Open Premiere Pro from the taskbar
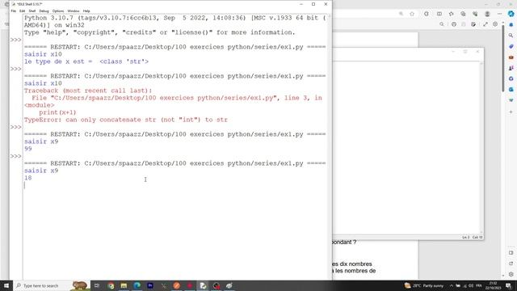This screenshot has height=291, width=517. click(x=150, y=285)
